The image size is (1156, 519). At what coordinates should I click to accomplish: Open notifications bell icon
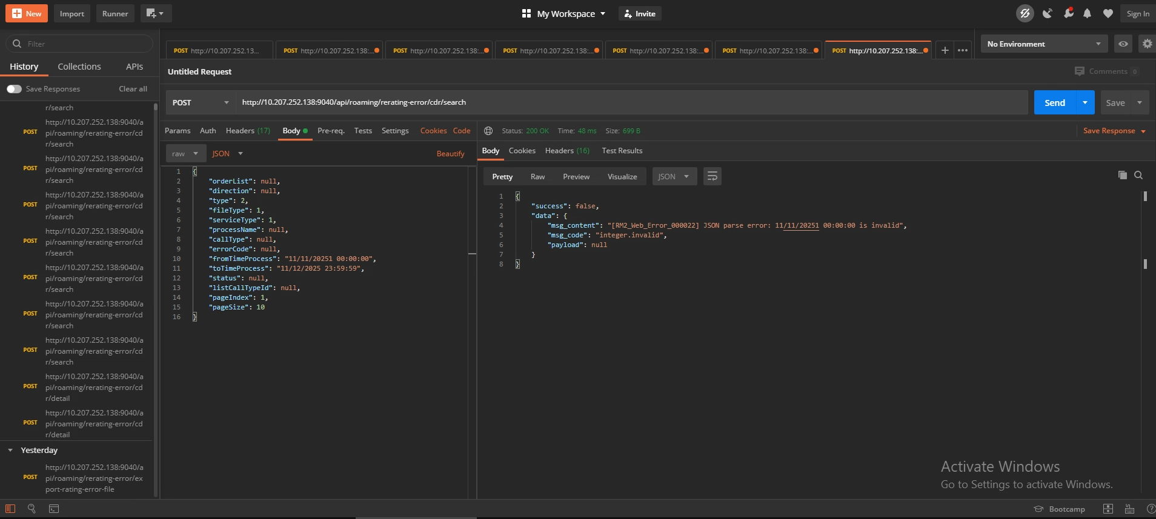[1087, 13]
